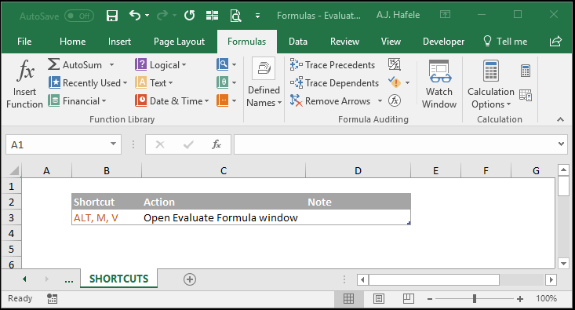This screenshot has width=575, height=310.
Task: Click Calculate Sheet icon
Action: coord(526,96)
